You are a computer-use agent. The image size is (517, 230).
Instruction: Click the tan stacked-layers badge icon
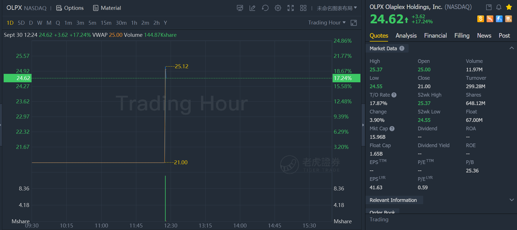pyautogui.click(x=509, y=19)
